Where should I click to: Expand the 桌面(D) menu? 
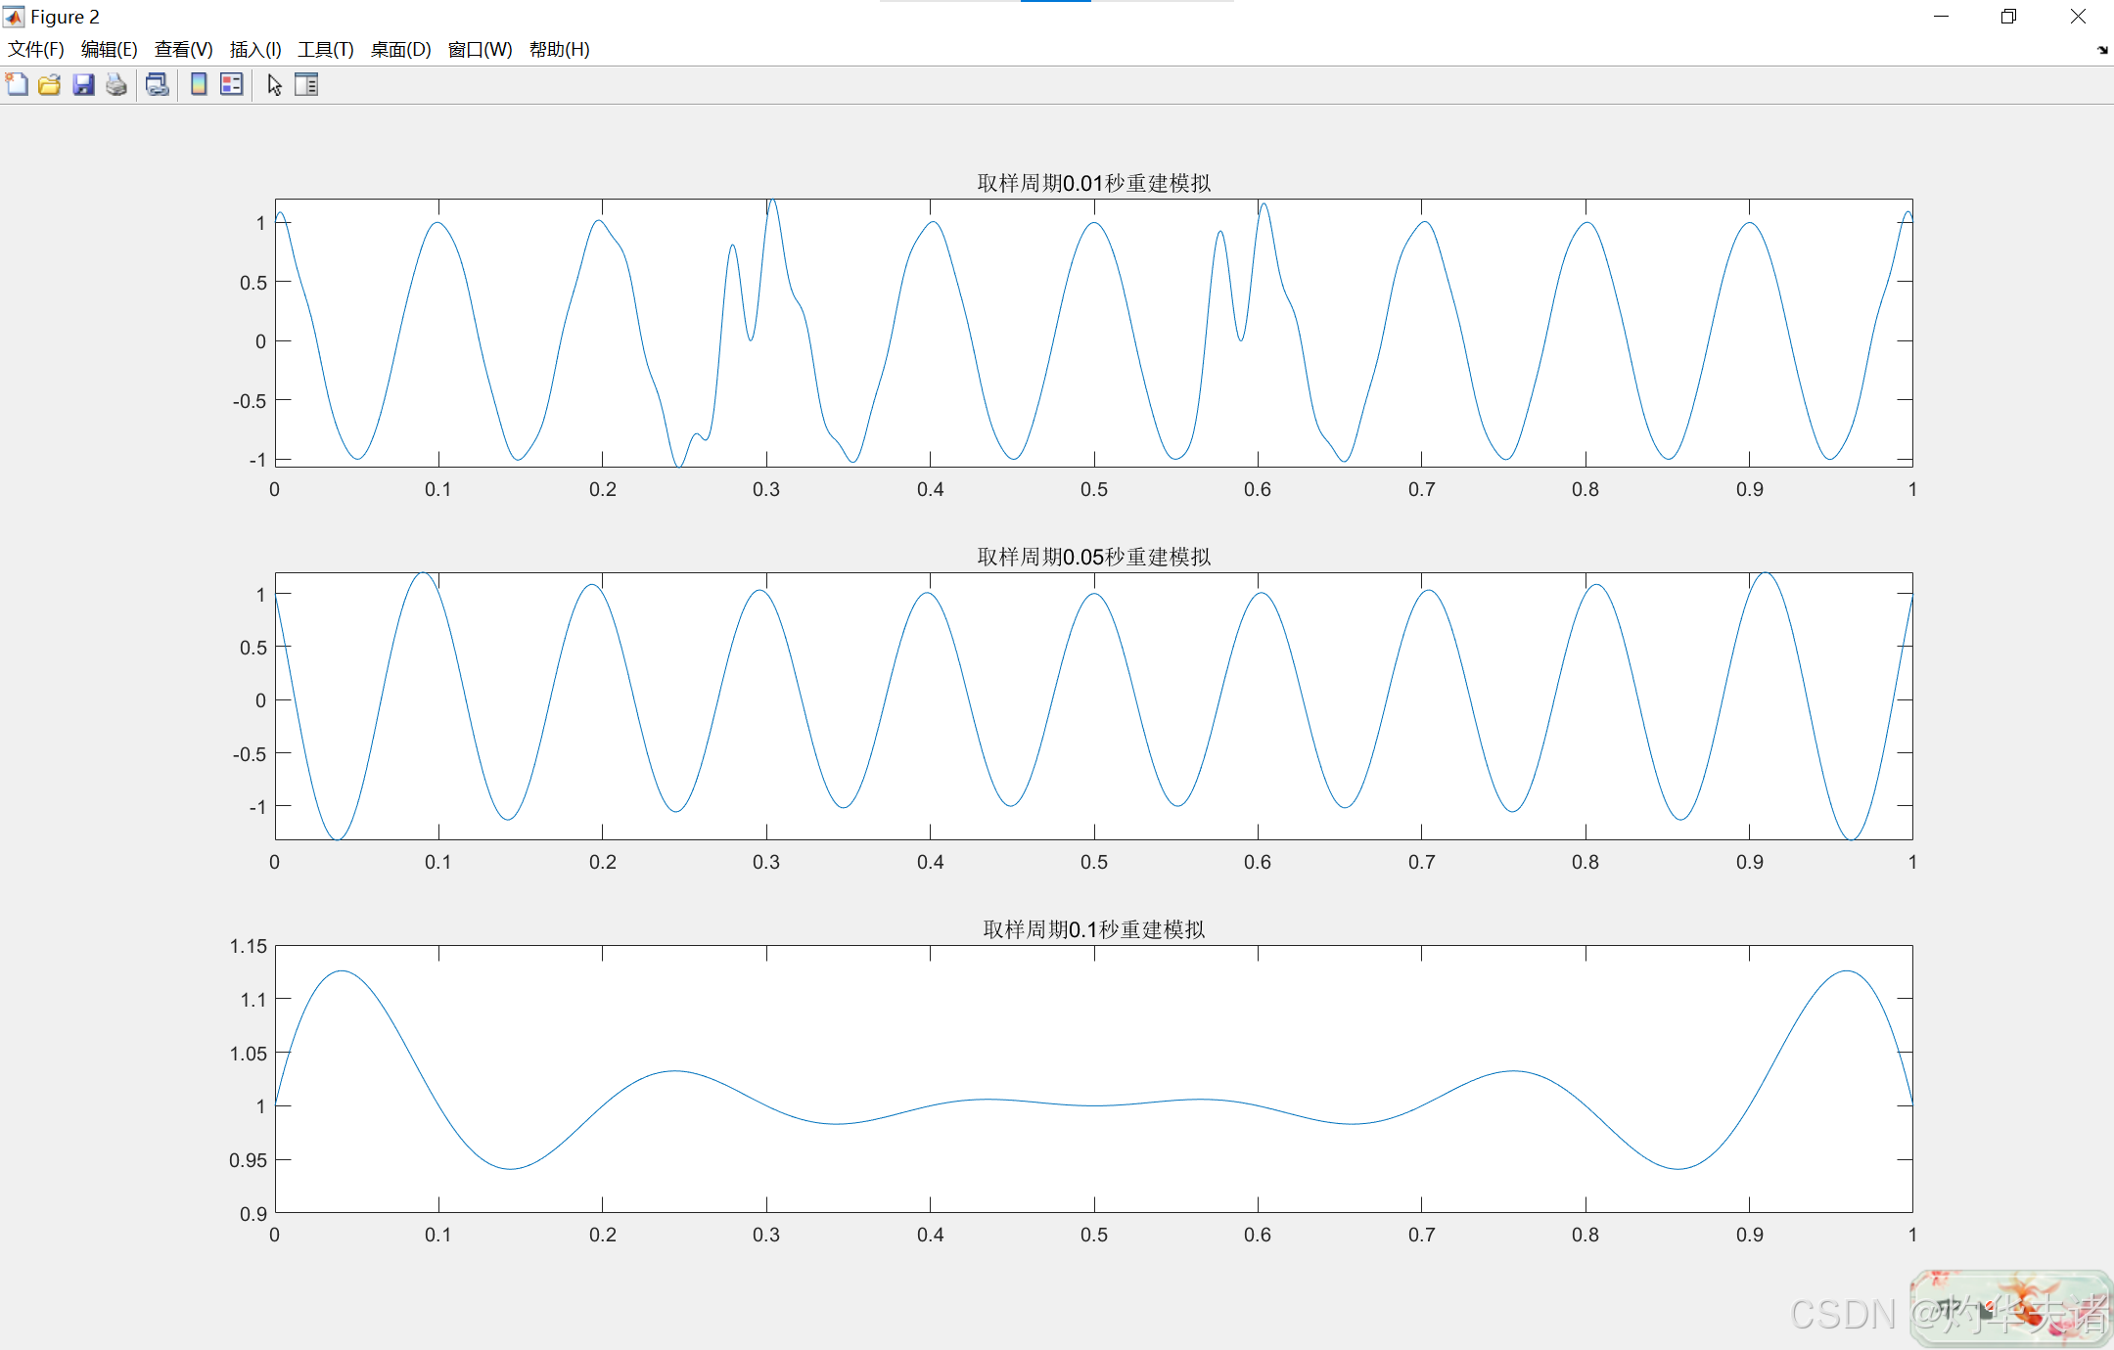(x=400, y=49)
